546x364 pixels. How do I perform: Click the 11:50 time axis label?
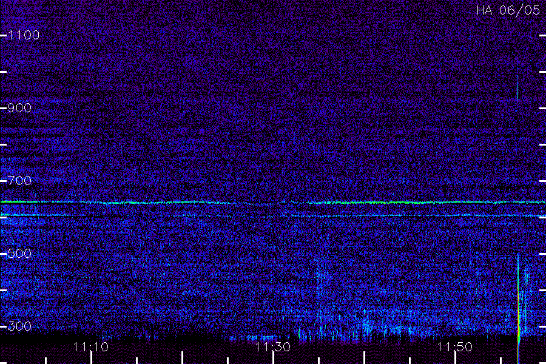click(x=455, y=347)
